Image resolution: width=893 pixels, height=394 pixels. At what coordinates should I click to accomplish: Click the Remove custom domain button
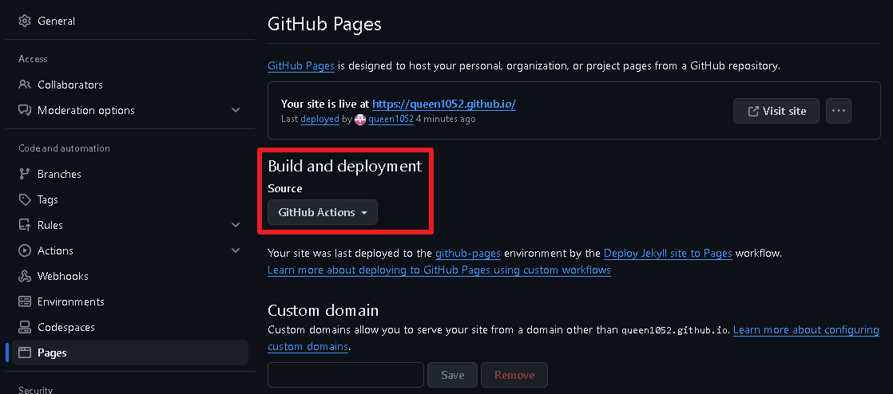514,375
